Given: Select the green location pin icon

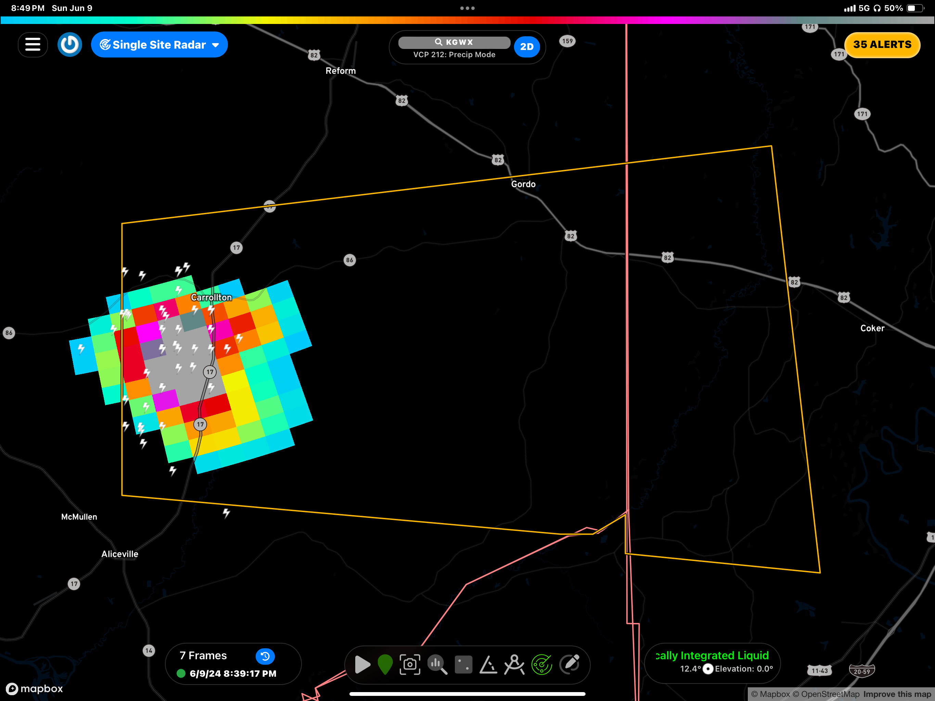Looking at the screenshot, I should pos(385,664).
